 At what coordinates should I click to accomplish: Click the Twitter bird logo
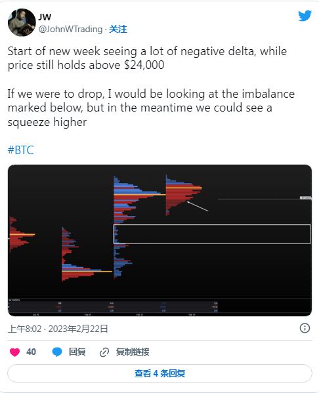305,16
